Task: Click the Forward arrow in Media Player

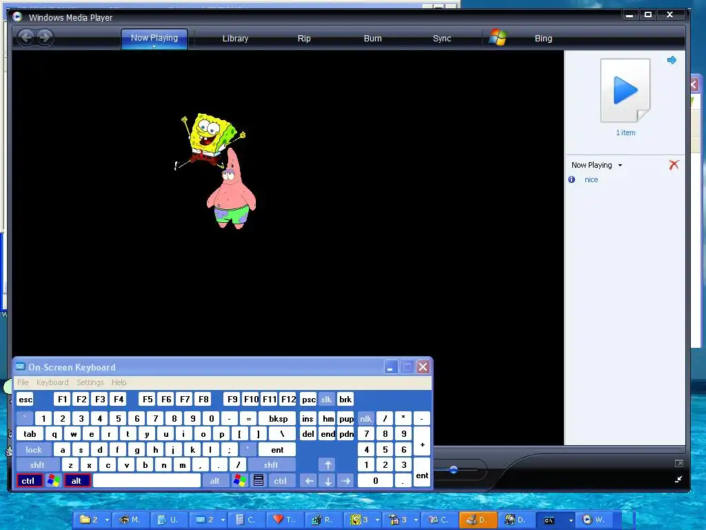Action: pyautogui.click(x=45, y=37)
